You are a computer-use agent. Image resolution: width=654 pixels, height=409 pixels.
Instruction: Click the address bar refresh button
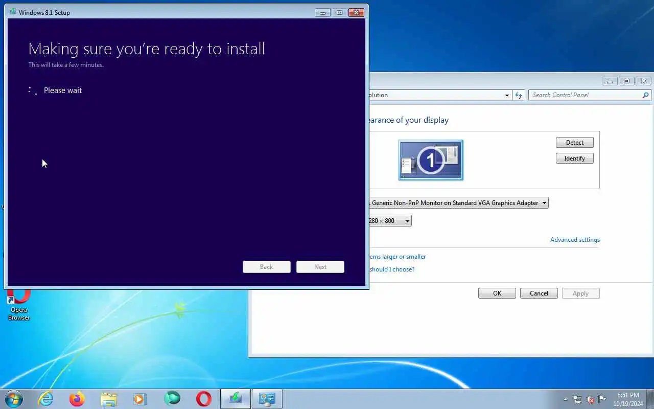click(519, 95)
